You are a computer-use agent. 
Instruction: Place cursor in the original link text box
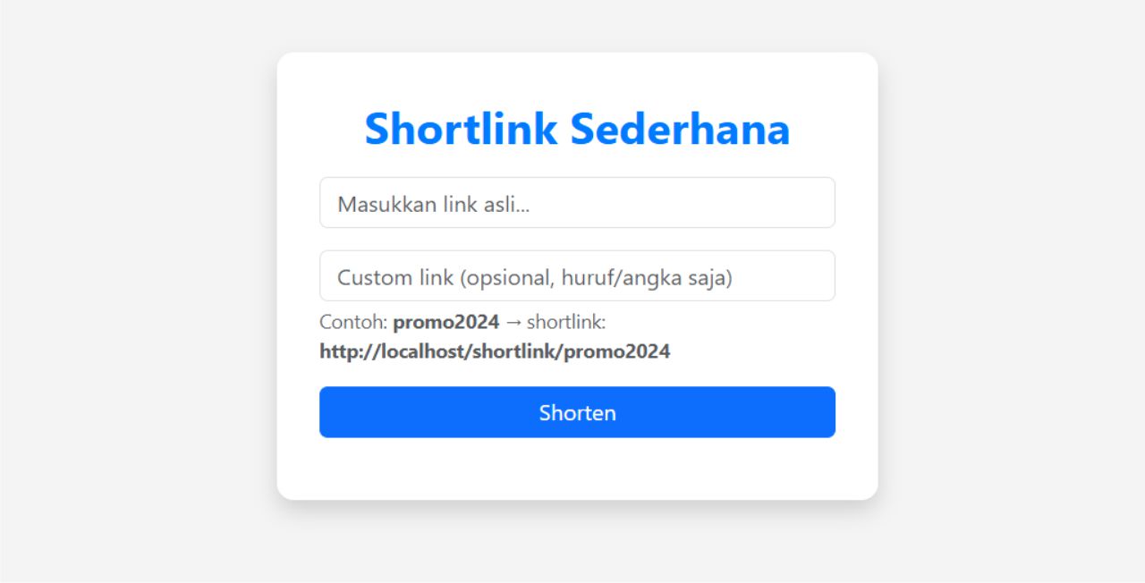point(671,203)
